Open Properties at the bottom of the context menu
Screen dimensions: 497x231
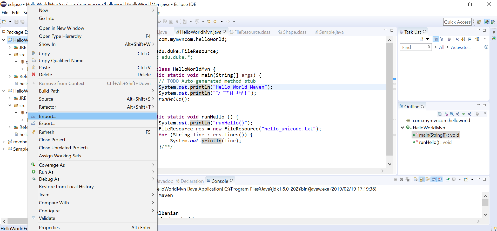point(92,227)
